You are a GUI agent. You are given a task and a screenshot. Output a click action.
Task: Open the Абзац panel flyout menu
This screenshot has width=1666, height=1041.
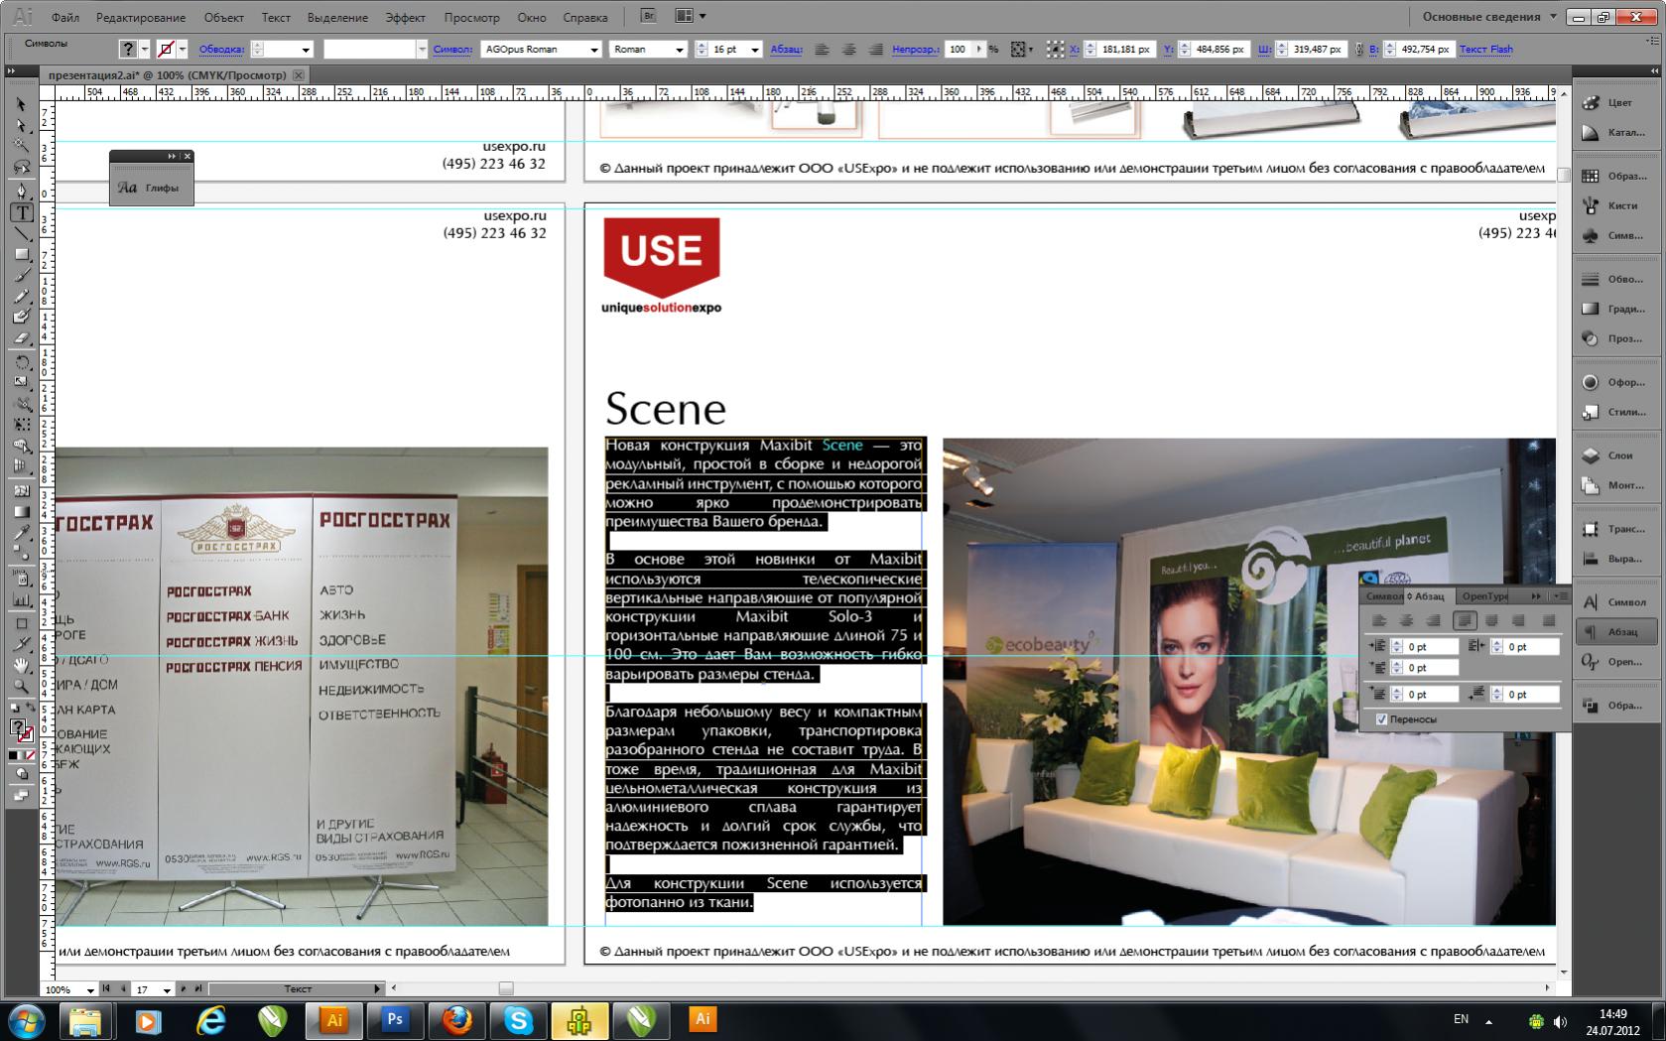point(1560,596)
